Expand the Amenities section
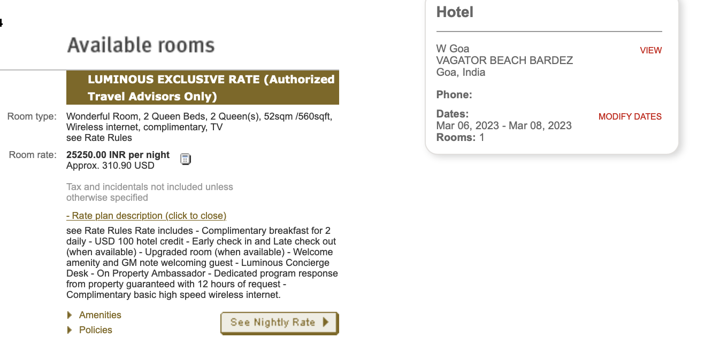 click(99, 315)
